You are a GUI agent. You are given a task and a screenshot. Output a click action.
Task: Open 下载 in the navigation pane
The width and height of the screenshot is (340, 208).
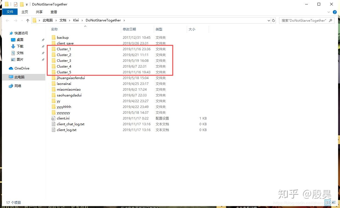pyautogui.click(x=20, y=46)
